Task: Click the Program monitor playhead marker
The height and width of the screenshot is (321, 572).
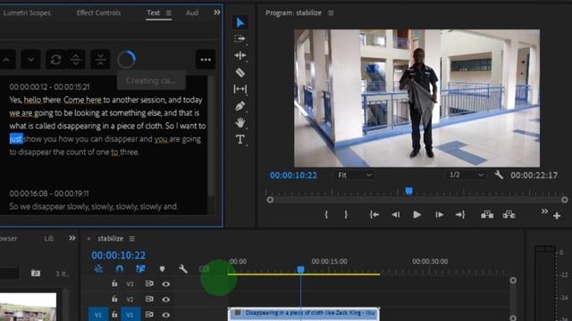Action: pyautogui.click(x=409, y=191)
